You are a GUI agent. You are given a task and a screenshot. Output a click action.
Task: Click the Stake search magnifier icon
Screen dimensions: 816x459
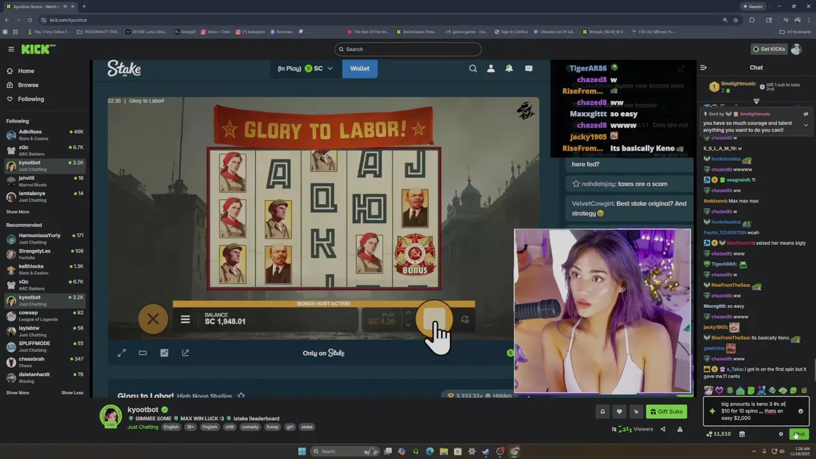tap(473, 68)
